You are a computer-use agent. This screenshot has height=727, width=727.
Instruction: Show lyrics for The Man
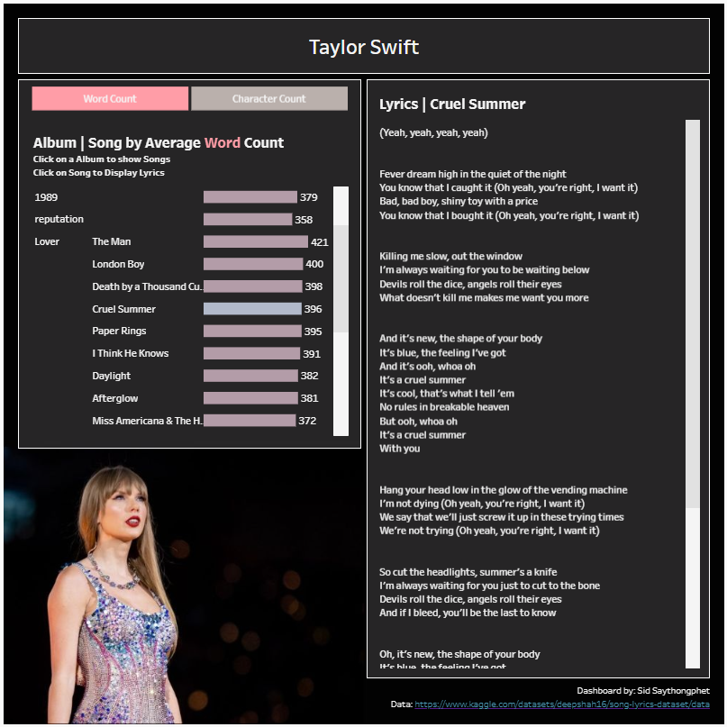pyautogui.click(x=112, y=241)
